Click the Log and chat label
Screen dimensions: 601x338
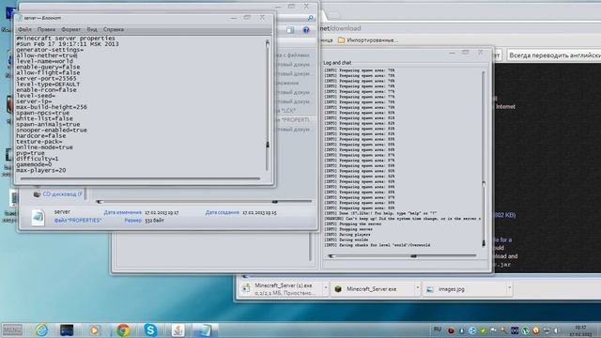point(337,63)
